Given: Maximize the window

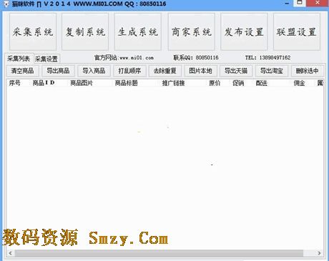Looking at the screenshot, I should 300,3.
